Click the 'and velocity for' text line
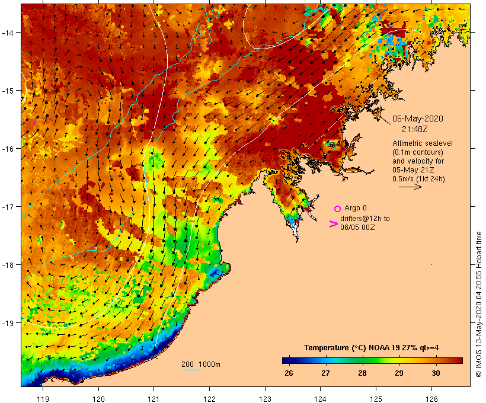486x403 pixels. [418, 161]
